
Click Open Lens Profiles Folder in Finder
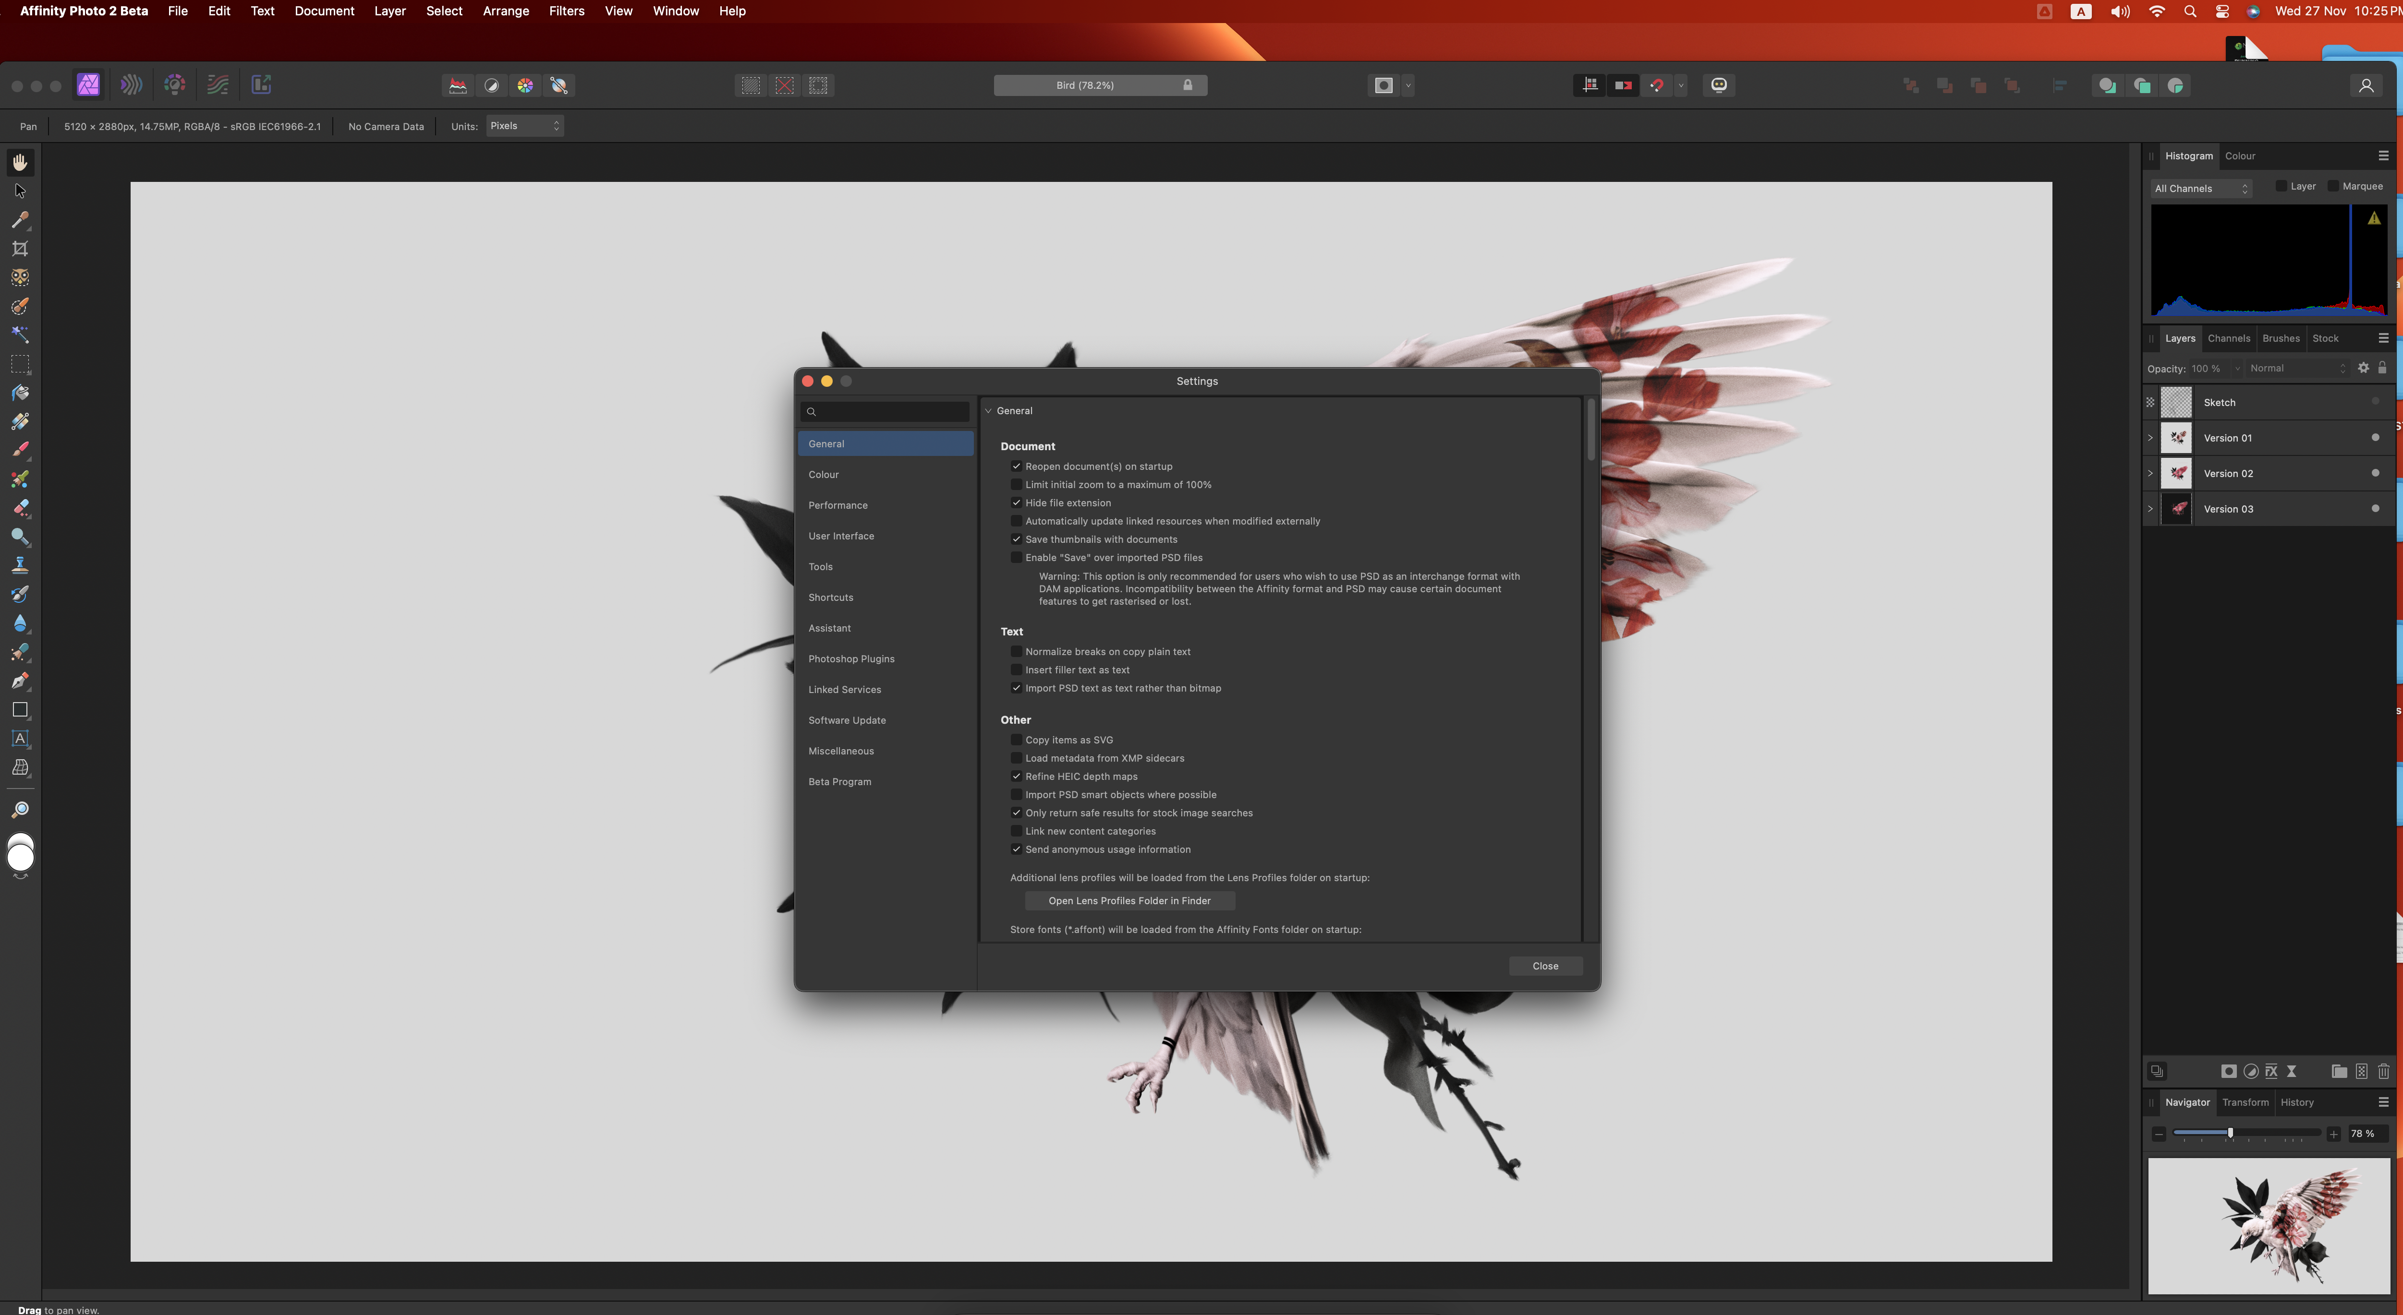tap(1129, 901)
